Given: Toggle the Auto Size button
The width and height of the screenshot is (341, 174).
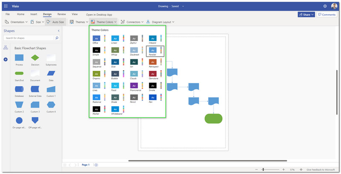Looking at the screenshot, I should coord(55,22).
